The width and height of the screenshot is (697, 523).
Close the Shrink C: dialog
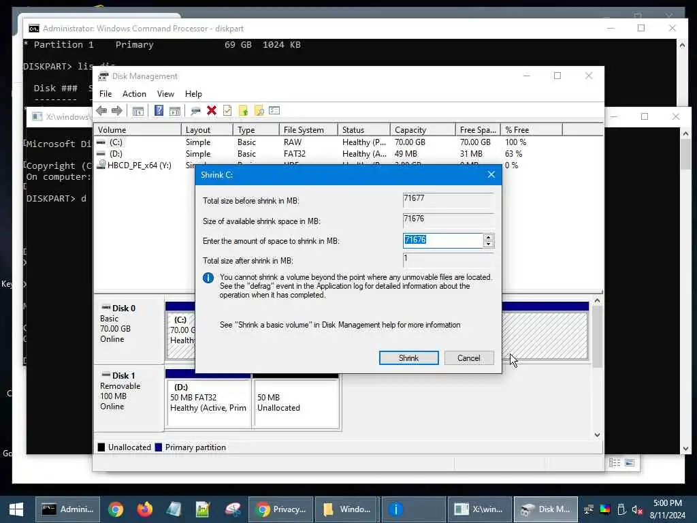point(491,174)
